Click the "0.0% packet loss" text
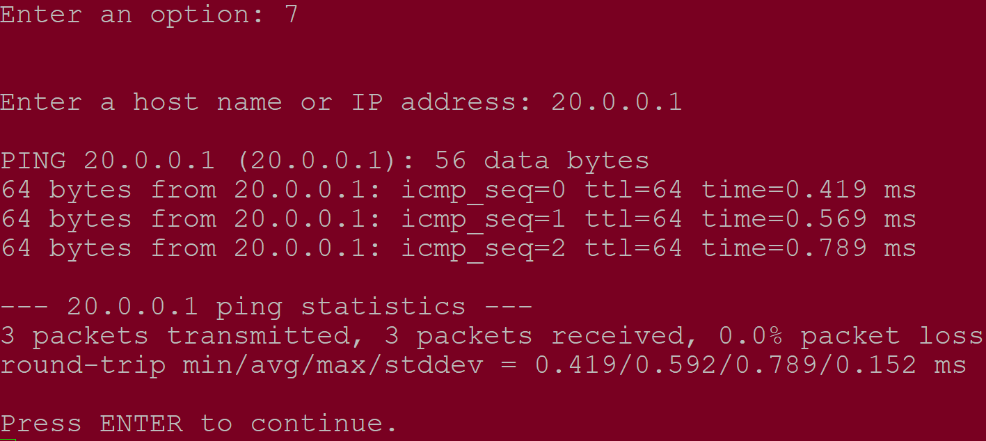This screenshot has height=441, width=986. tap(851, 337)
